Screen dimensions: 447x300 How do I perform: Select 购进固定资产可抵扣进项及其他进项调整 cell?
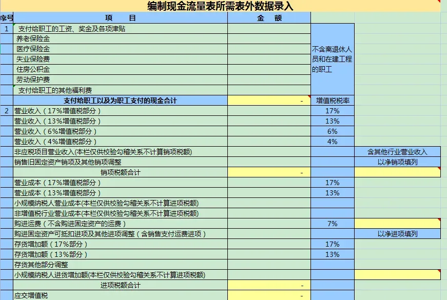click(120, 234)
